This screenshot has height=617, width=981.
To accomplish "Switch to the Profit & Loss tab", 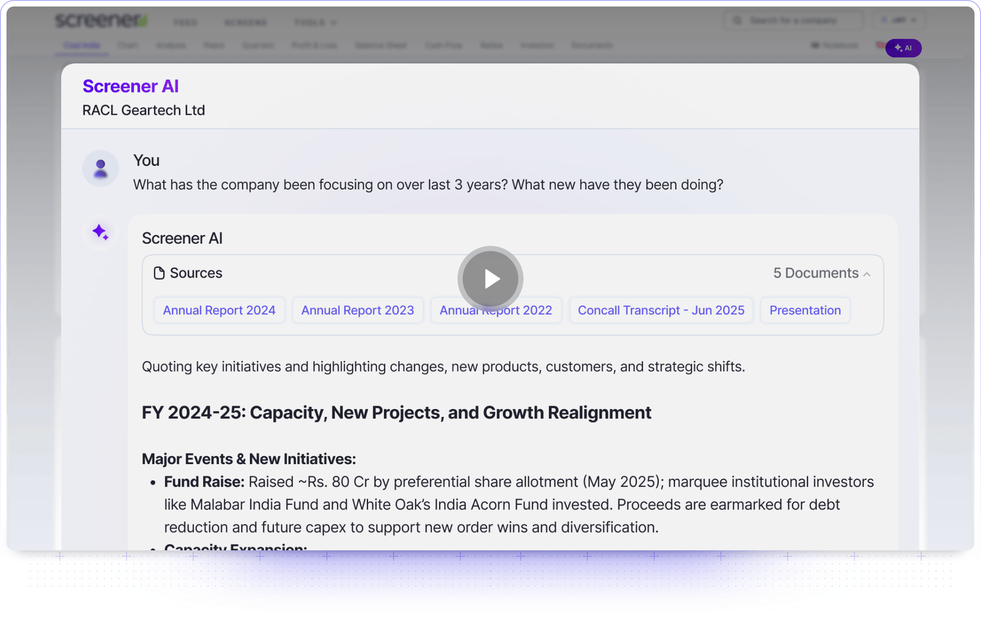I will (314, 45).
